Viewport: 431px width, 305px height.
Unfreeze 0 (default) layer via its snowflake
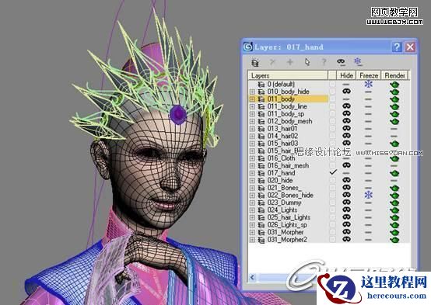click(x=368, y=84)
